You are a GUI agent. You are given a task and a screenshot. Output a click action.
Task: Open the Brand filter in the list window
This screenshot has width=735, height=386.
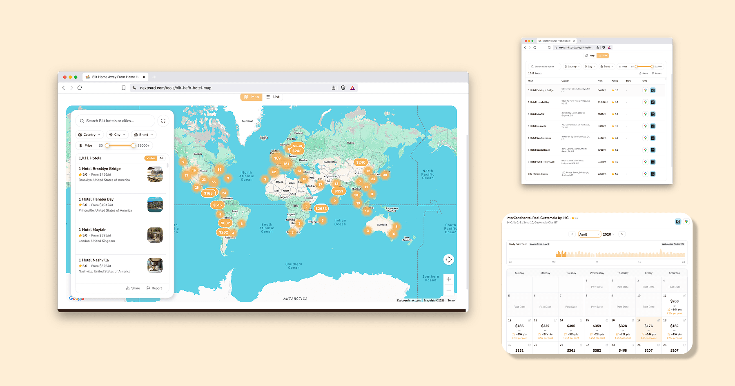[x=607, y=67]
